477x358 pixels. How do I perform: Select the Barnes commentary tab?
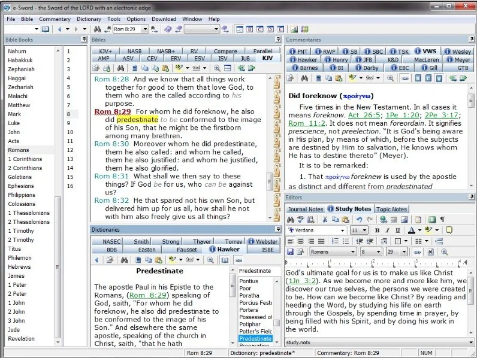[306, 68]
